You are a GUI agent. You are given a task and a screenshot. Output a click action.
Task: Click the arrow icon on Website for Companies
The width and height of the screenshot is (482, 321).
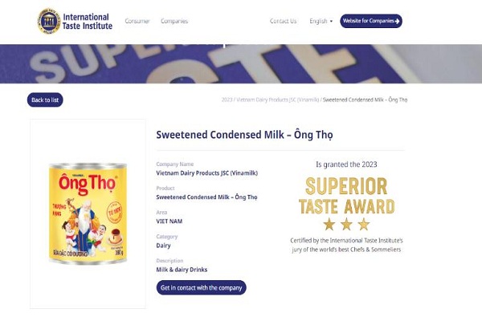click(397, 21)
